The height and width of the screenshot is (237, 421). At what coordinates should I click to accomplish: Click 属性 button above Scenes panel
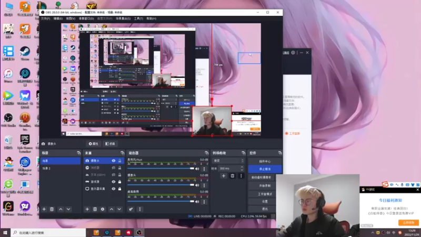click(x=94, y=144)
